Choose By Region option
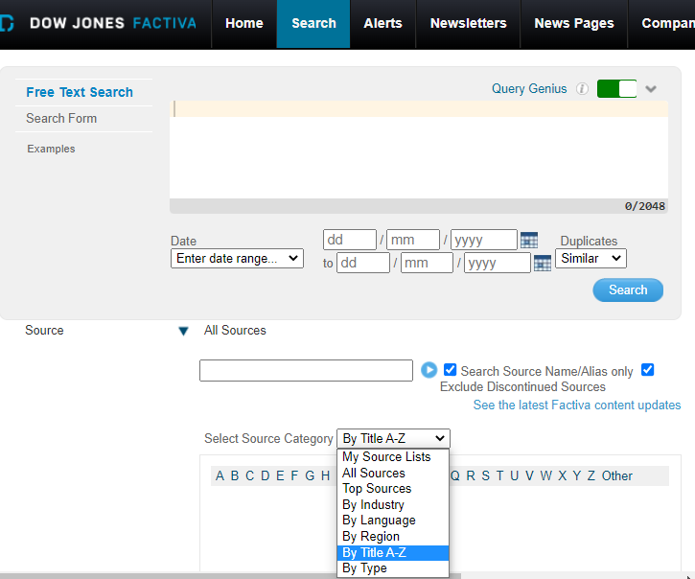The image size is (695, 579). pos(393,537)
